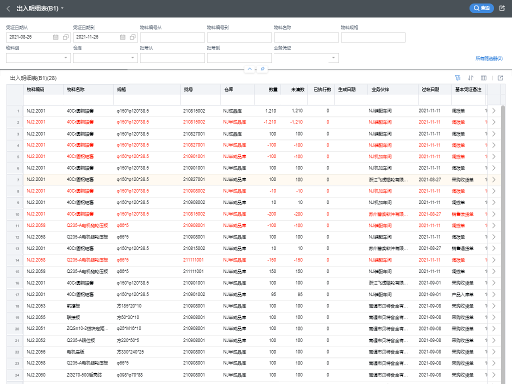512x384 pixels.
Task: Expand the 仓库 filter dropdown
Action: point(132,58)
